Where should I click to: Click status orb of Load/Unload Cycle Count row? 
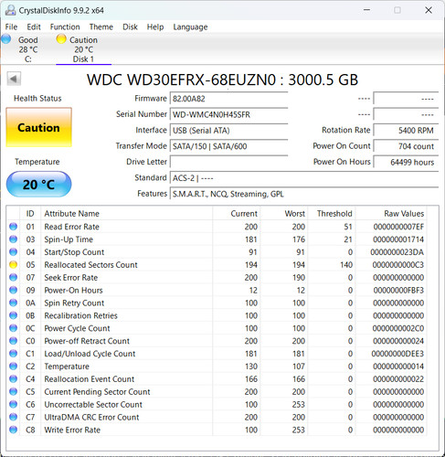click(13, 354)
